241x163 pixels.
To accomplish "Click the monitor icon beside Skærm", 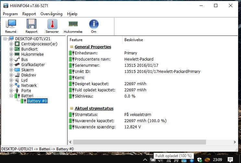I will (17, 70).
